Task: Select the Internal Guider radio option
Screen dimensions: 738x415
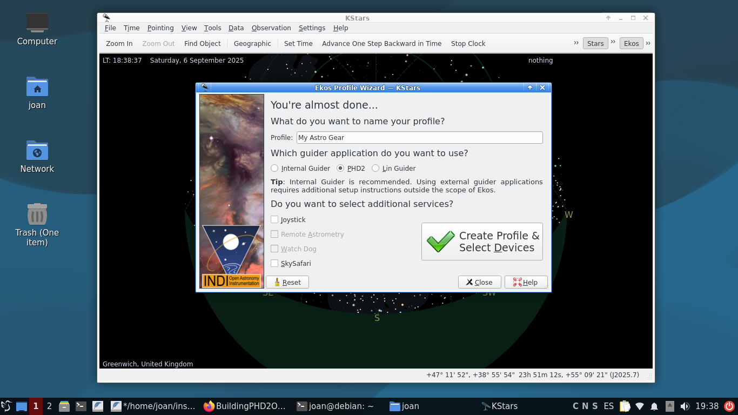Action: point(275,168)
